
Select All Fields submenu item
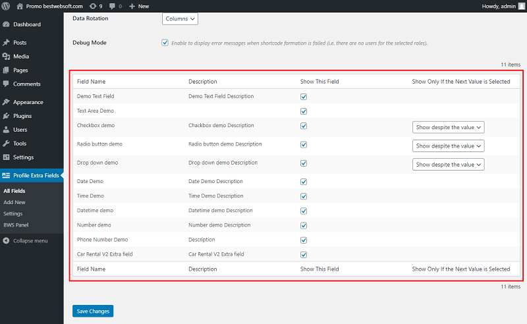pyautogui.click(x=14, y=191)
